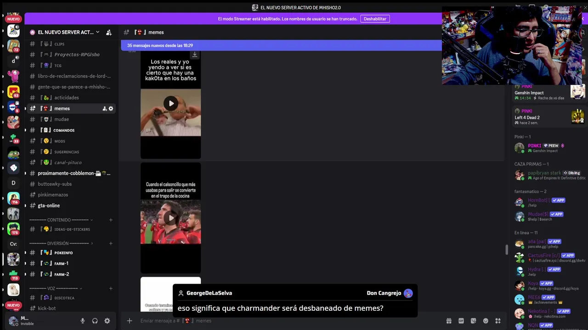Play the 'calsoncillo' soccer video
Image resolution: width=588 pixels, height=330 pixels.
(171, 218)
